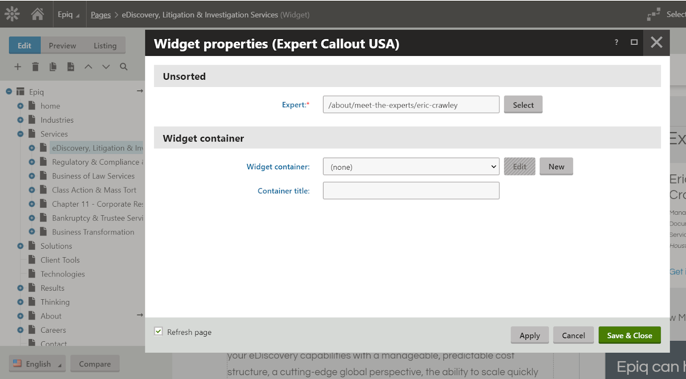Click the trash icon to delete page
Image resolution: width=686 pixels, height=379 pixels.
tap(35, 66)
